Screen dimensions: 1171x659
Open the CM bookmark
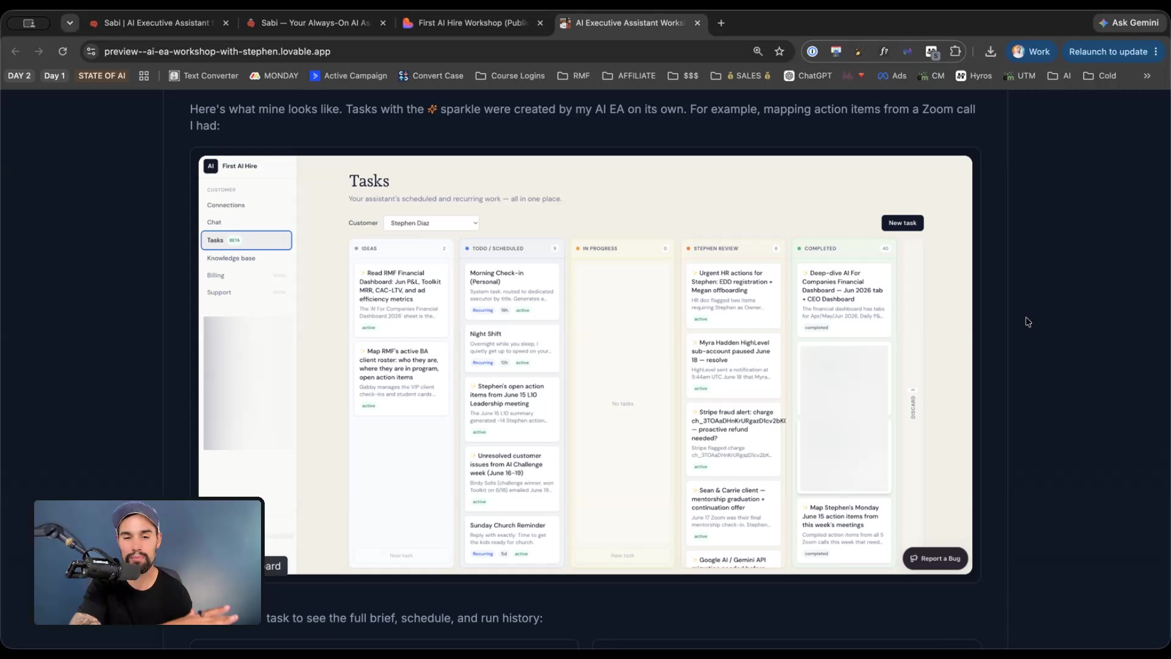point(931,76)
